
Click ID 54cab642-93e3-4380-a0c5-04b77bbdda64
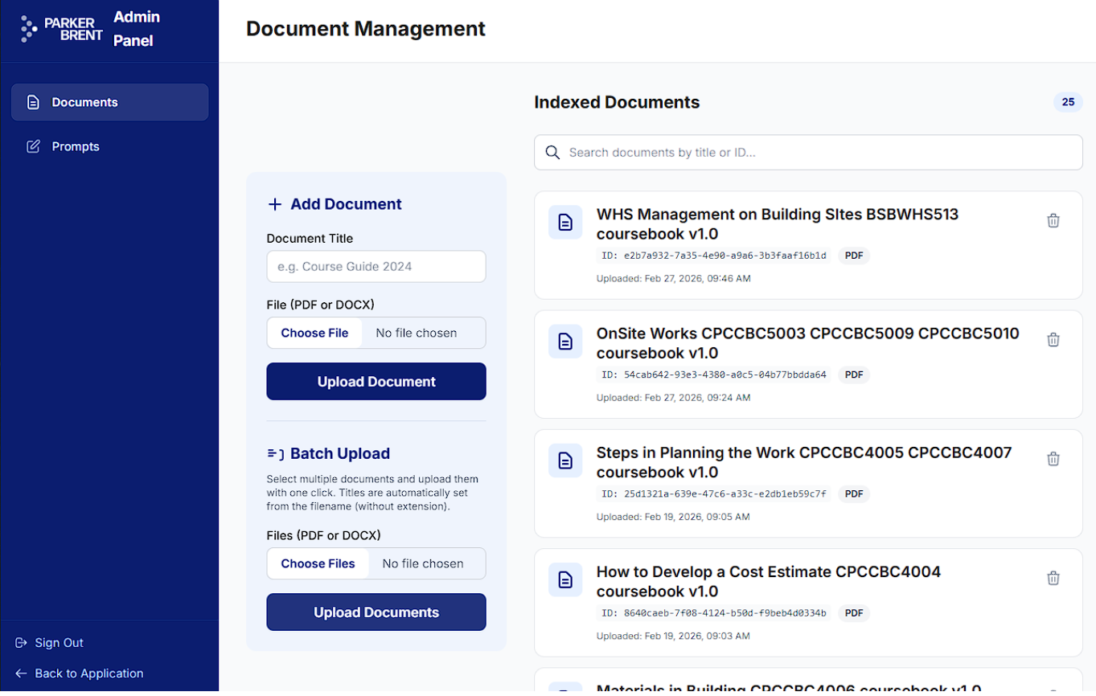[x=714, y=375]
